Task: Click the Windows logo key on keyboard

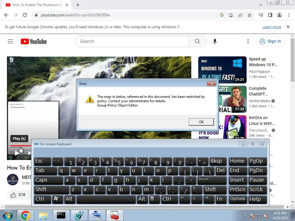Action: pyautogui.click(x=58, y=199)
